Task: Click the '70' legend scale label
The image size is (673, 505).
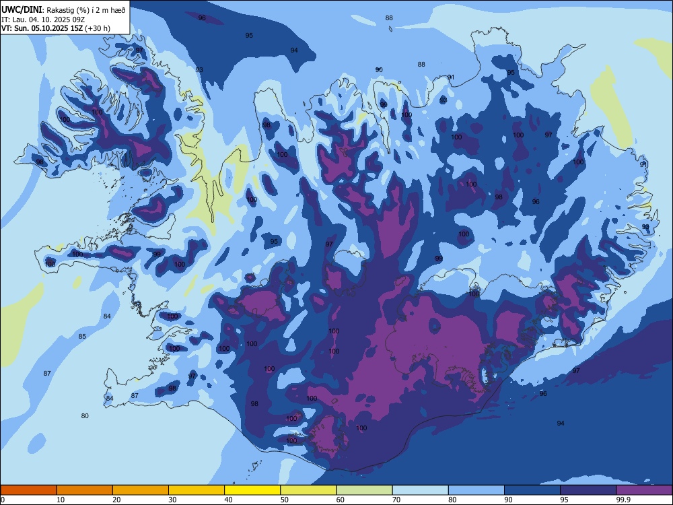Action: [396, 500]
